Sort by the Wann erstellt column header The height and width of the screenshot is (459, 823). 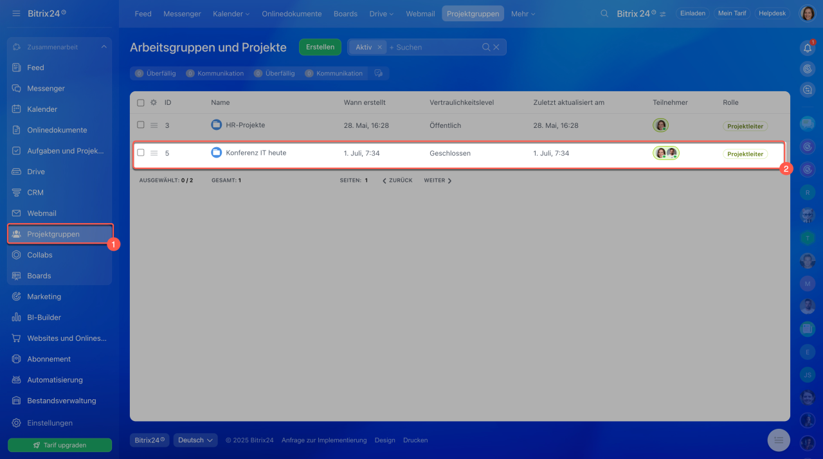[x=365, y=102]
